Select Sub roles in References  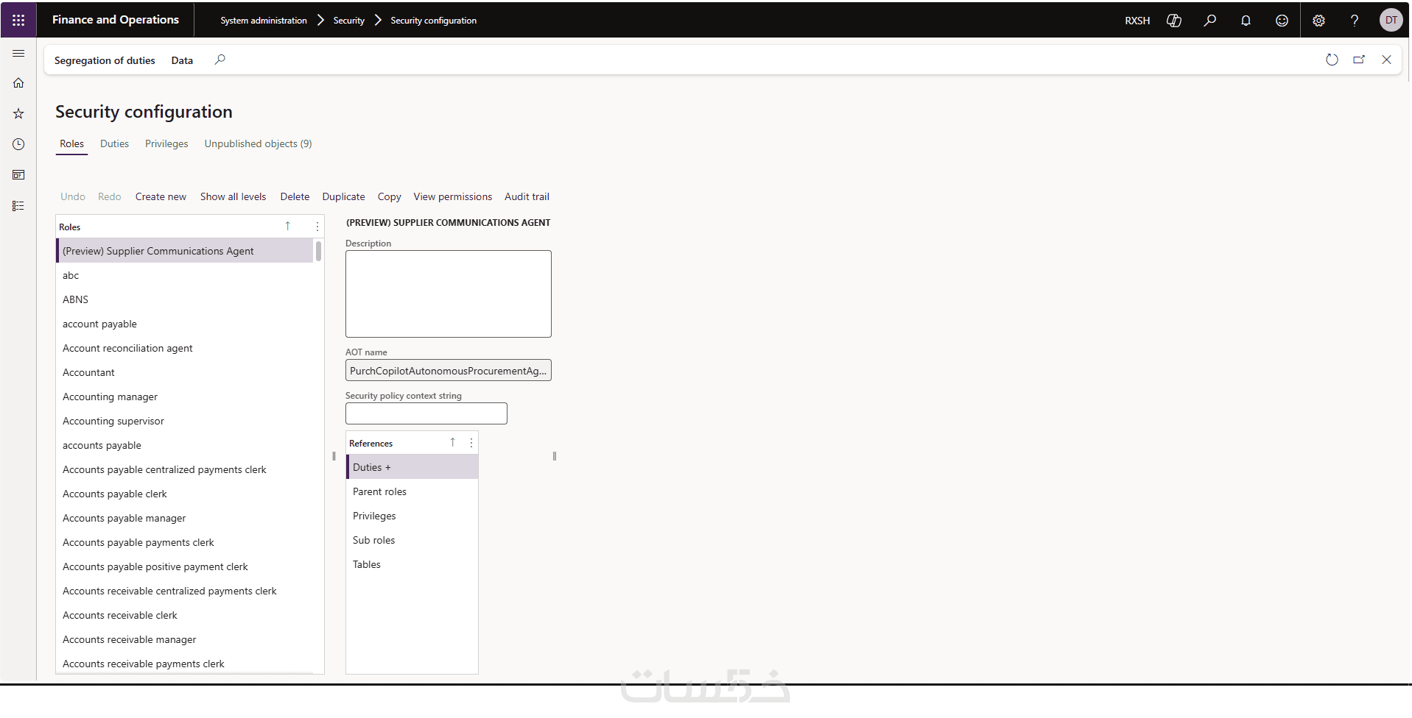point(412,540)
